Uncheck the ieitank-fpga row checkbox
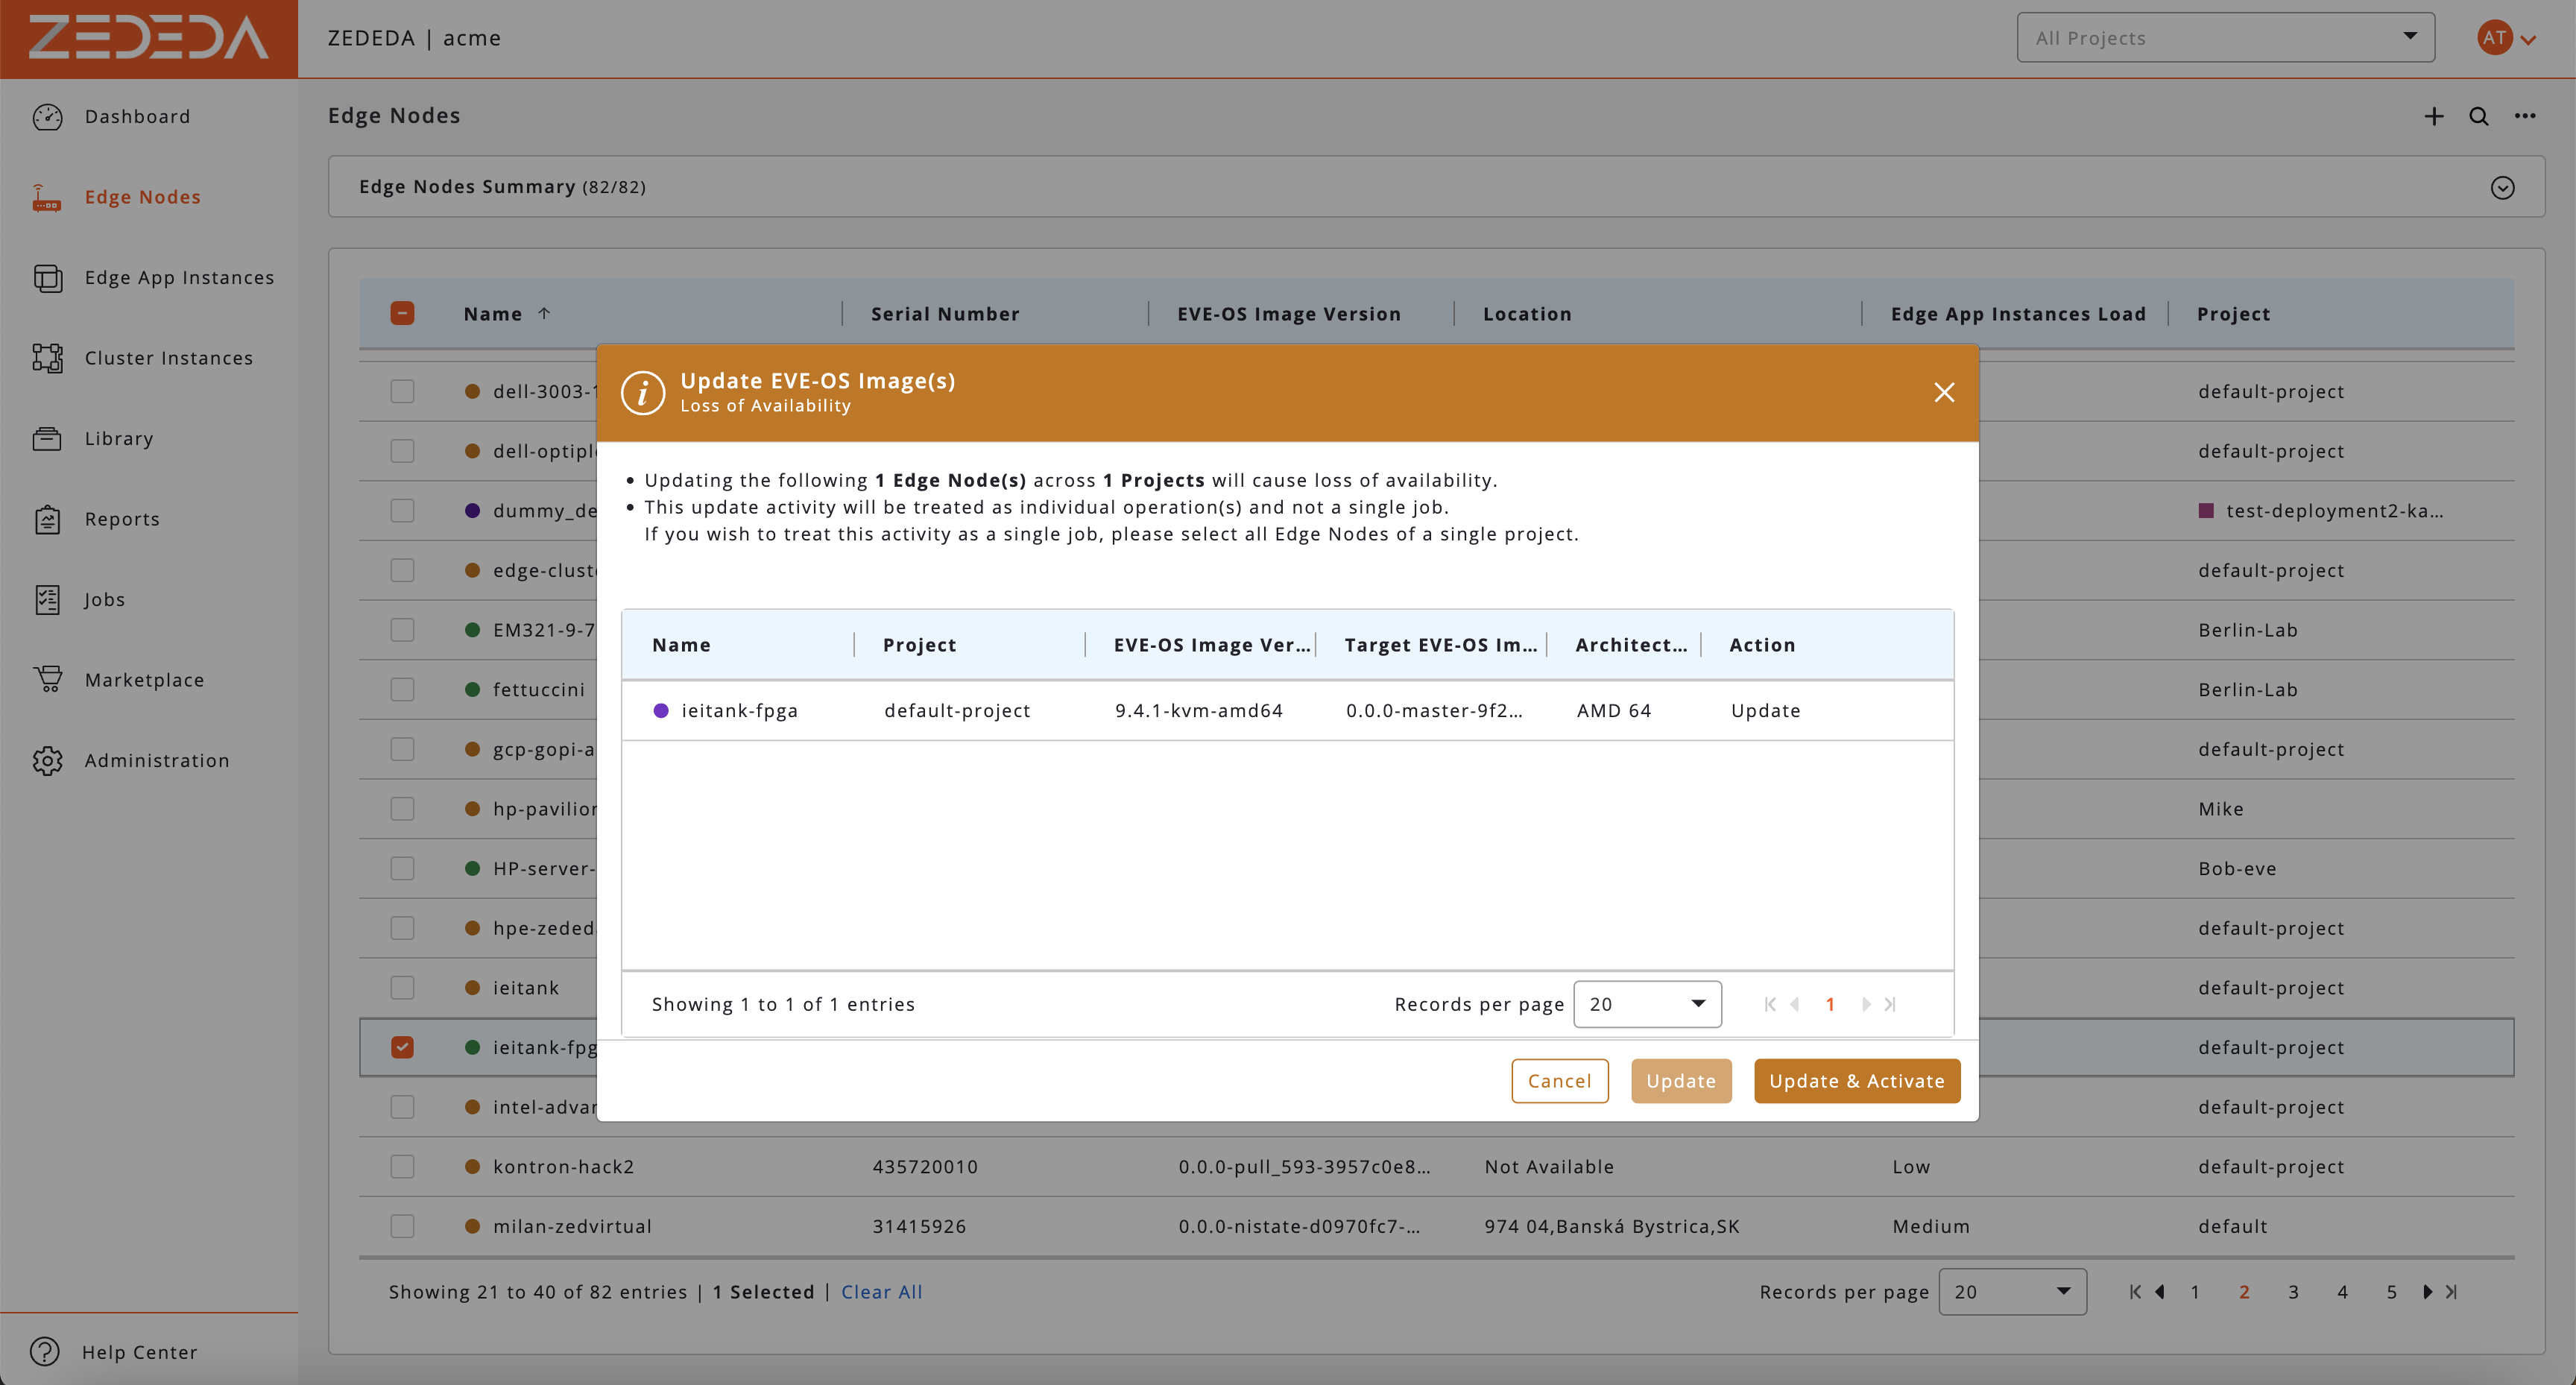Viewport: 2576px width, 1385px height. 402,1047
